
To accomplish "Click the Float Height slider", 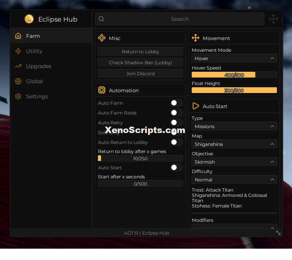I will [x=234, y=90].
